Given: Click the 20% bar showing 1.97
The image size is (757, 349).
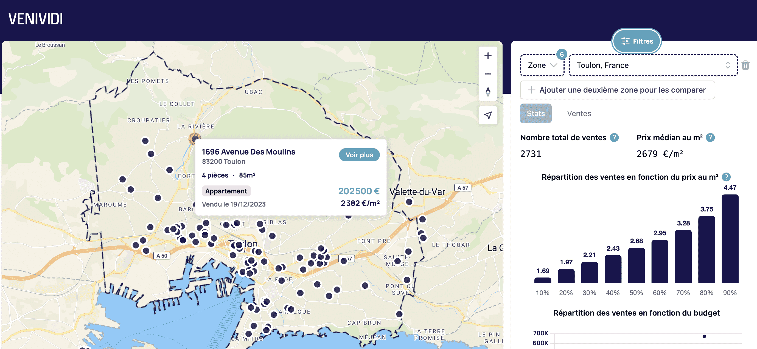Looking at the screenshot, I should [566, 276].
